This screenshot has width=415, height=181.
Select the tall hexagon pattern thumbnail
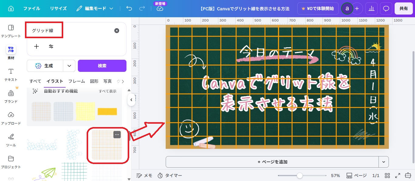point(74,145)
